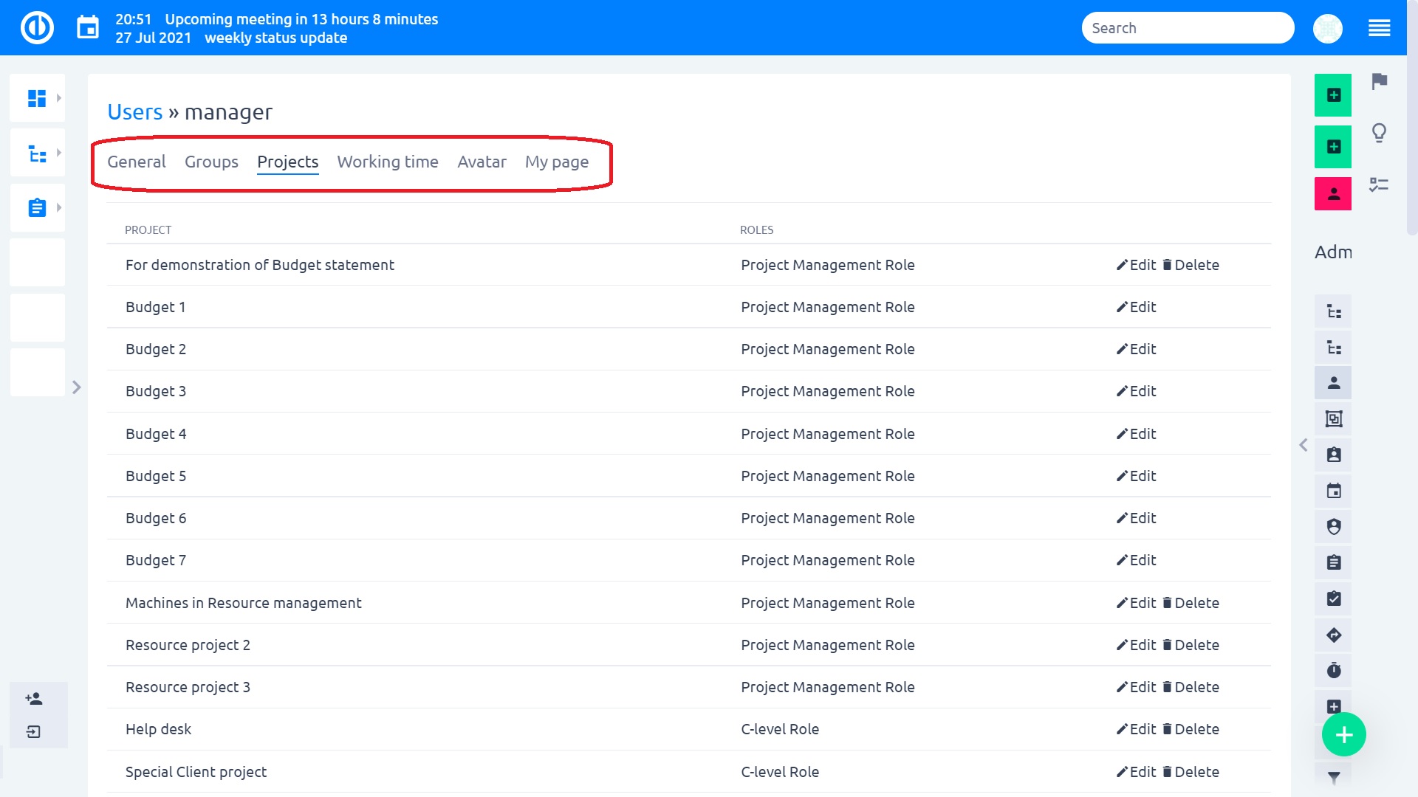Click the top green plus tile
The image size is (1418, 797).
click(1333, 95)
